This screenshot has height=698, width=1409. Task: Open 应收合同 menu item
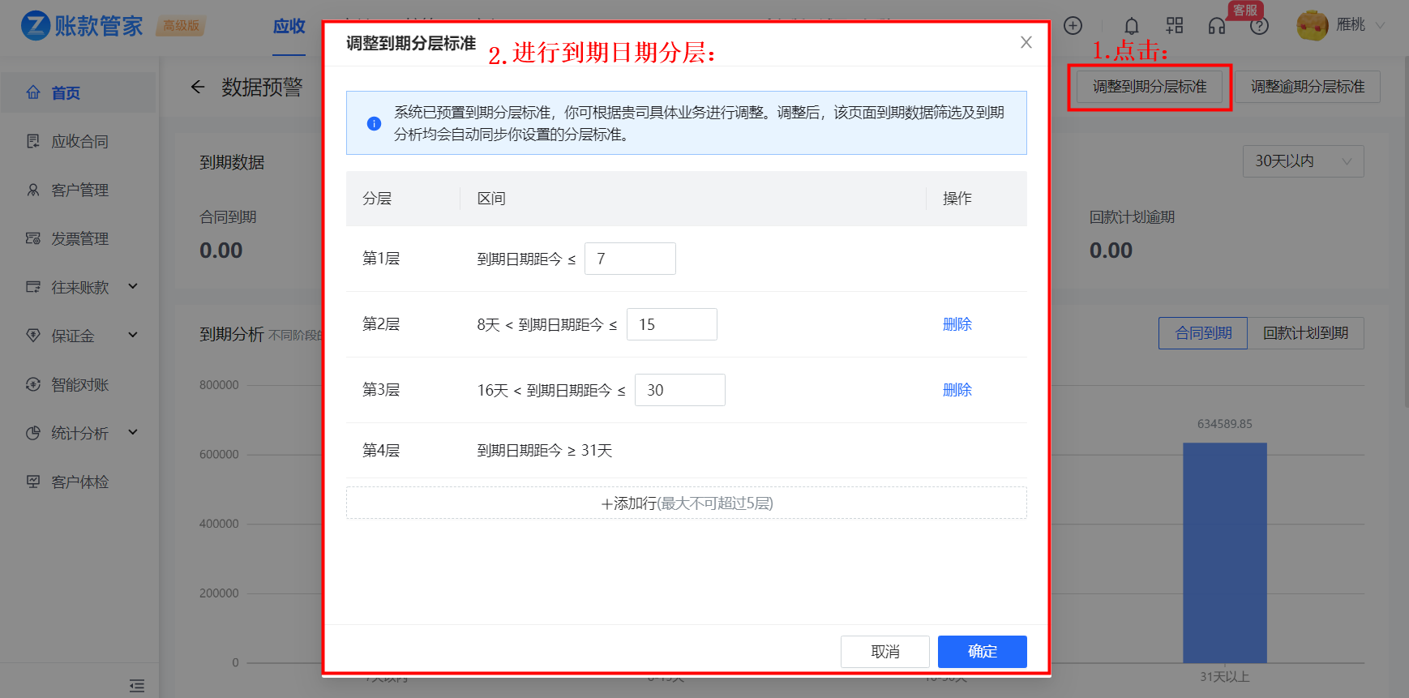(x=78, y=141)
